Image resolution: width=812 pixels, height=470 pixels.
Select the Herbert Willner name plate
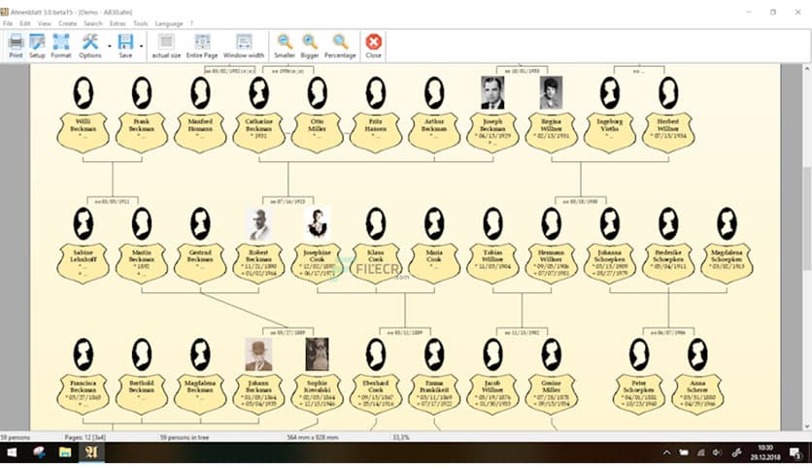pos(668,132)
